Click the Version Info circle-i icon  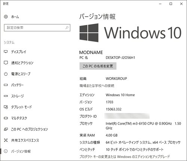[6, 151]
